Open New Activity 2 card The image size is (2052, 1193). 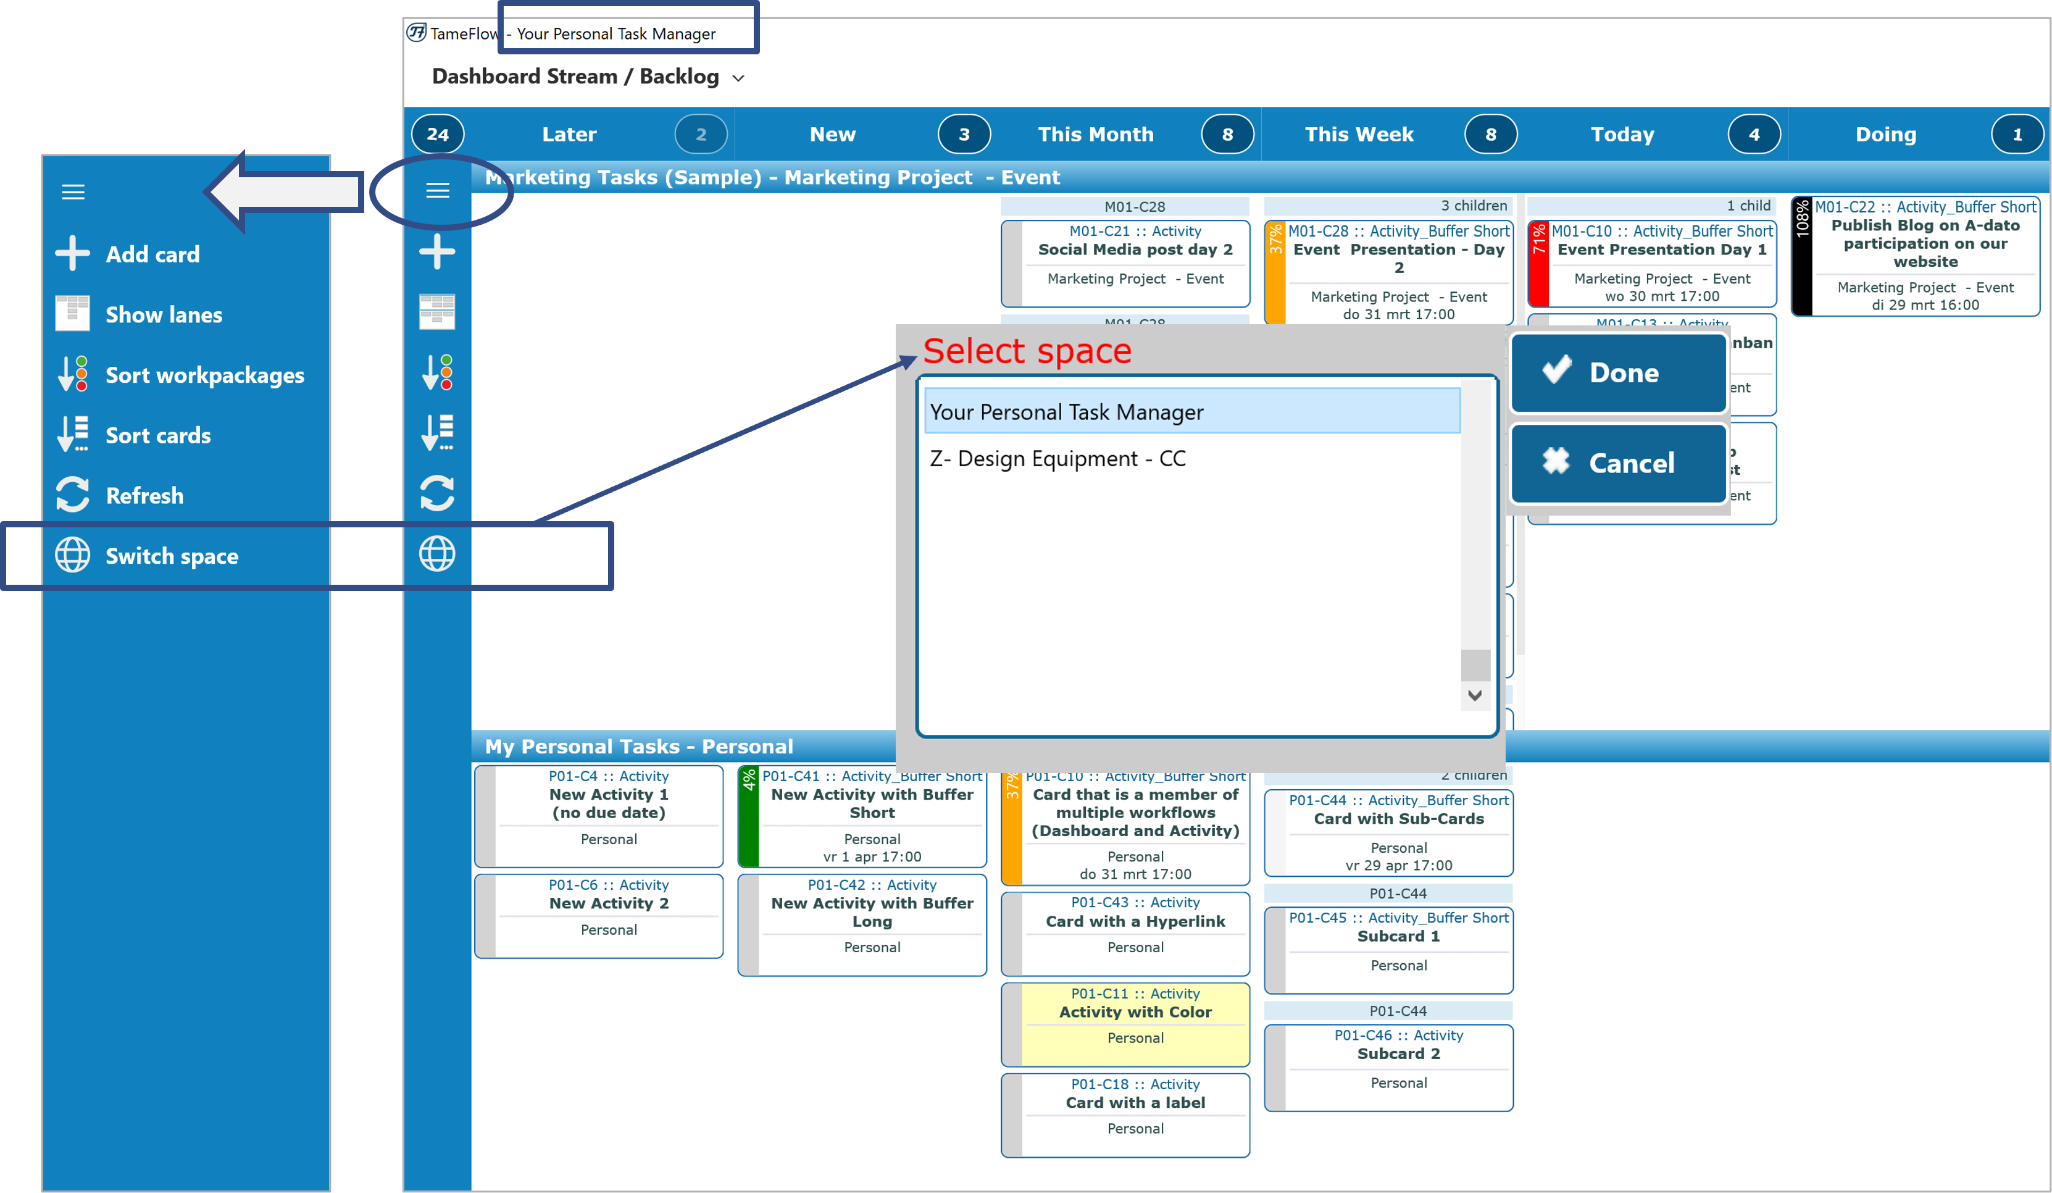(x=599, y=915)
